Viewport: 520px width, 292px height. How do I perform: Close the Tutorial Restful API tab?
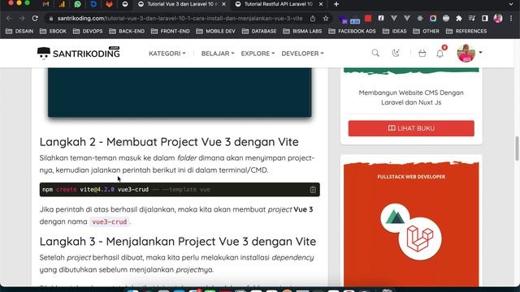click(321, 4)
